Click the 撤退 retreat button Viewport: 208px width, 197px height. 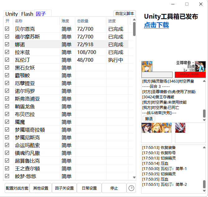[x=149, y=119]
